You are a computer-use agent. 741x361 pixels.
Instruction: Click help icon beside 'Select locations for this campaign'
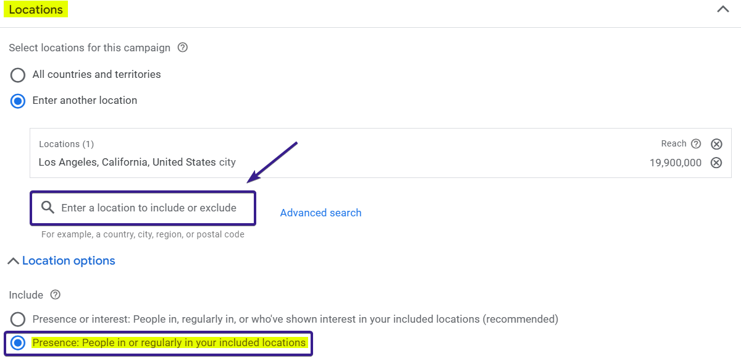click(x=182, y=48)
